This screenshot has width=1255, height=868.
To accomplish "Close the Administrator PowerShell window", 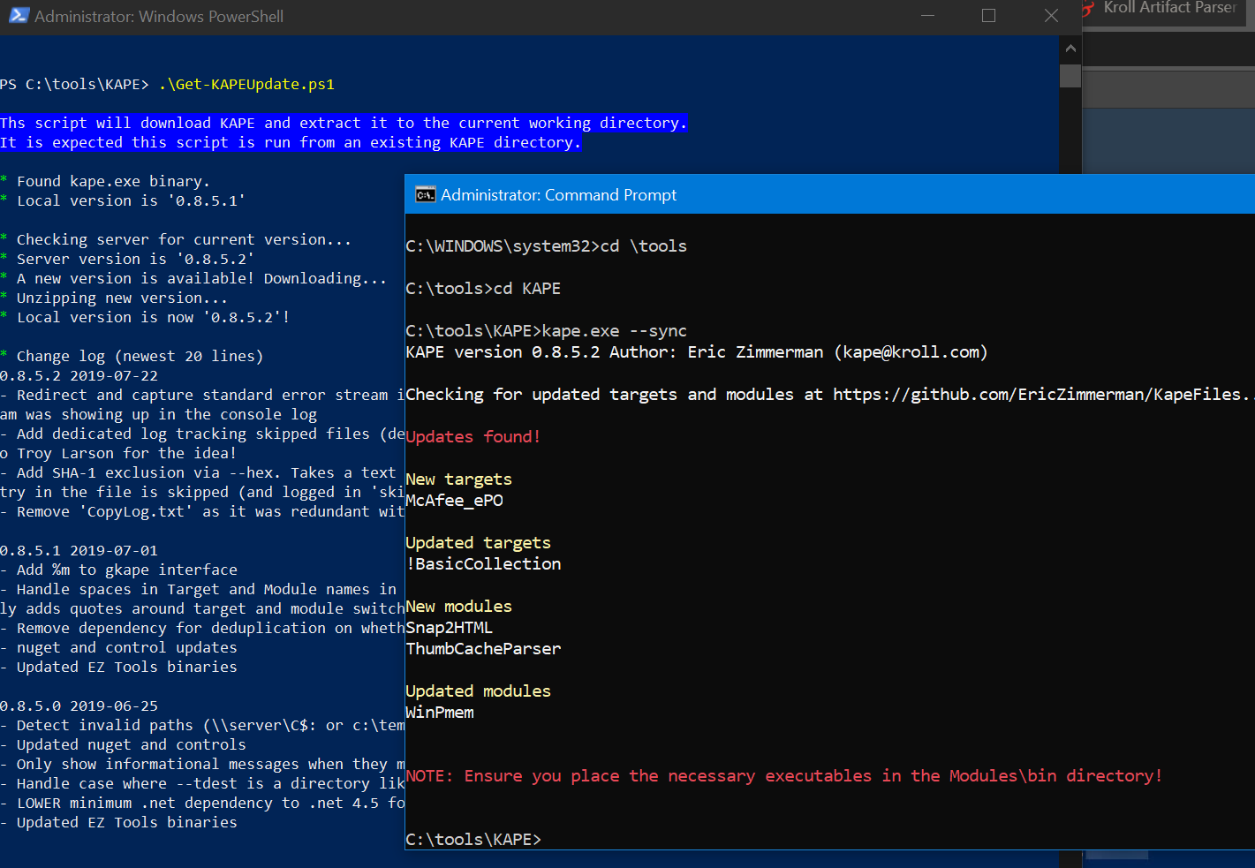I will click(1051, 16).
